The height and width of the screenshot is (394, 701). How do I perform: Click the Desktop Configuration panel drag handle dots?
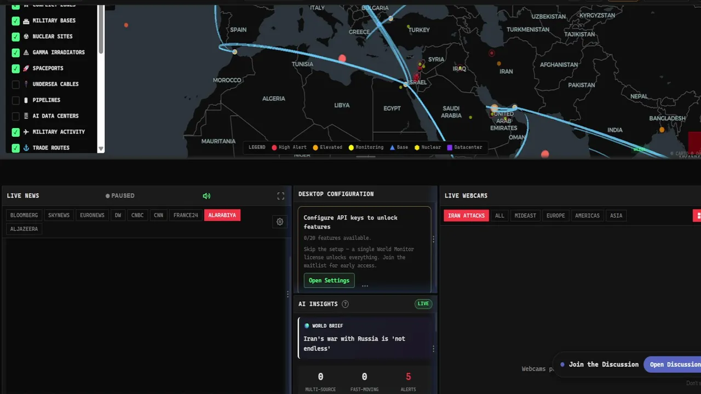click(x=433, y=239)
